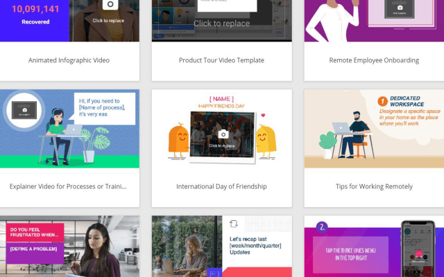This screenshot has width=444, height=277.
Task: Click orange number 1 badge on Dedicated Workspace
Action: (382, 102)
